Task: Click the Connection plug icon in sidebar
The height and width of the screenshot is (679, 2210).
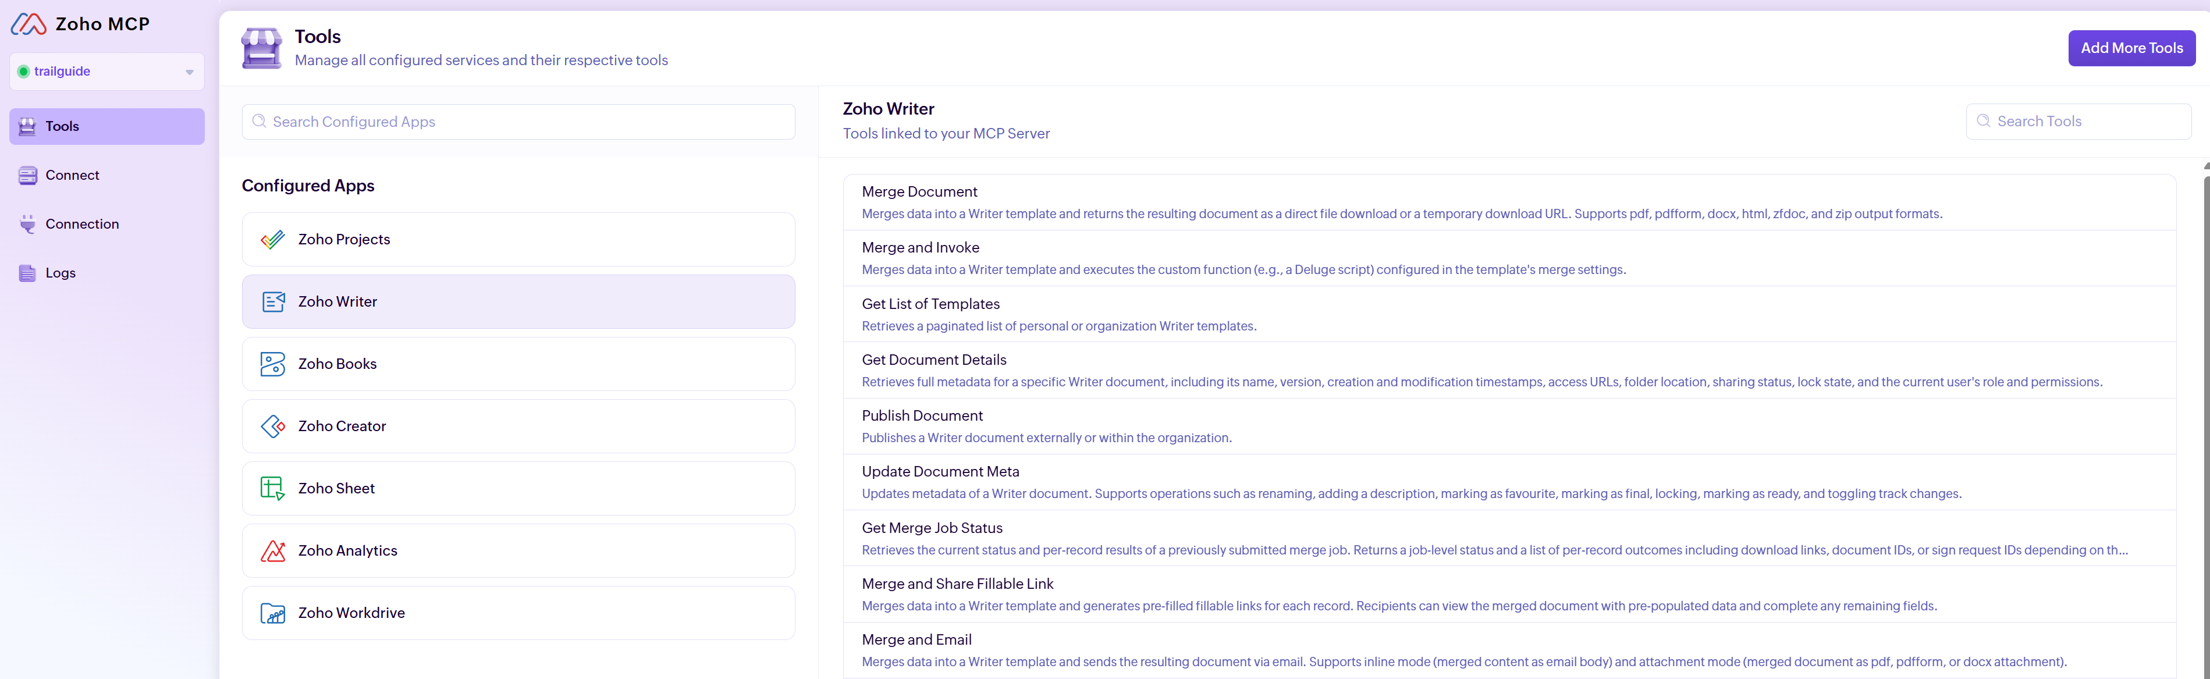Action: coord(27,225)
